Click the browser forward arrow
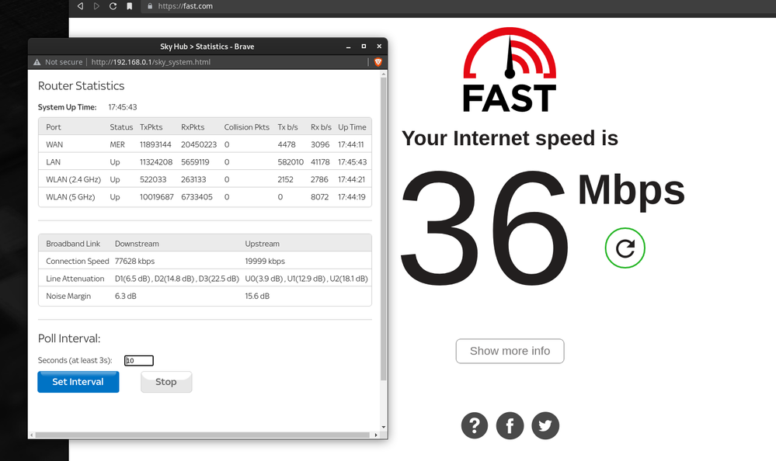Screen dimensions: 776x461 point(96,6)
